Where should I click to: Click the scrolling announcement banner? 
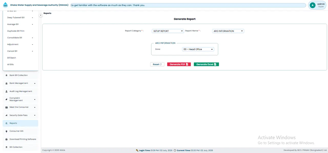point(188,5)
